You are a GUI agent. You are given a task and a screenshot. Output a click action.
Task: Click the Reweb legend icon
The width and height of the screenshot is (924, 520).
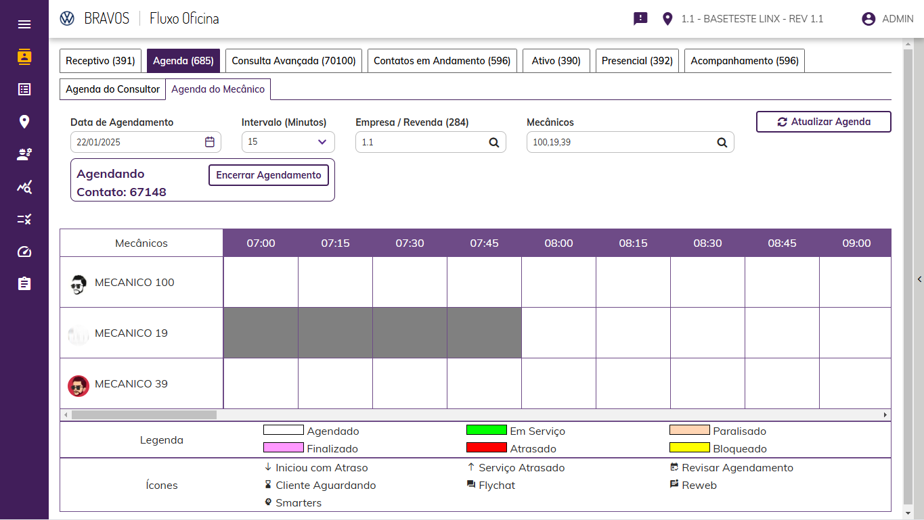[x=674, y=485]
